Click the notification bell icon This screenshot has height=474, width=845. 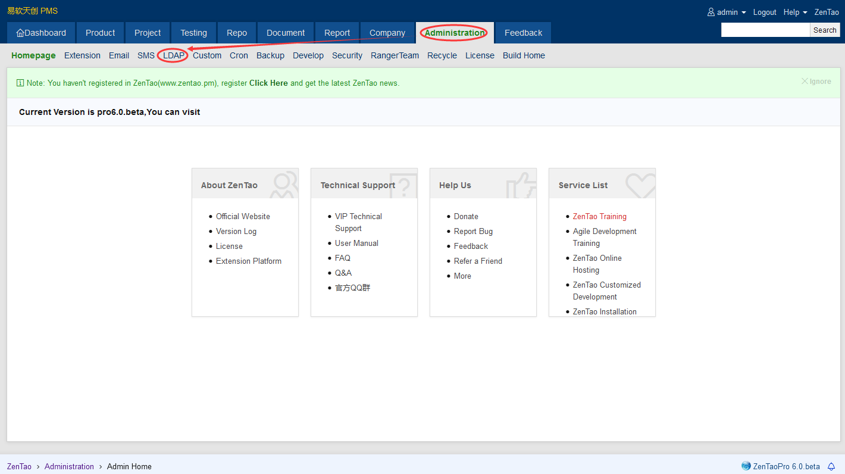click(x=831, y=466)
